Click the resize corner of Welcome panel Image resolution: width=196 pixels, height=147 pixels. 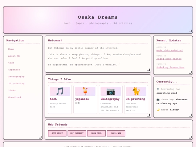(148, 70)
